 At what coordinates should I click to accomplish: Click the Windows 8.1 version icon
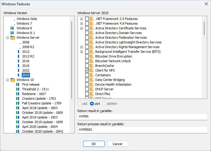[12, 33]
